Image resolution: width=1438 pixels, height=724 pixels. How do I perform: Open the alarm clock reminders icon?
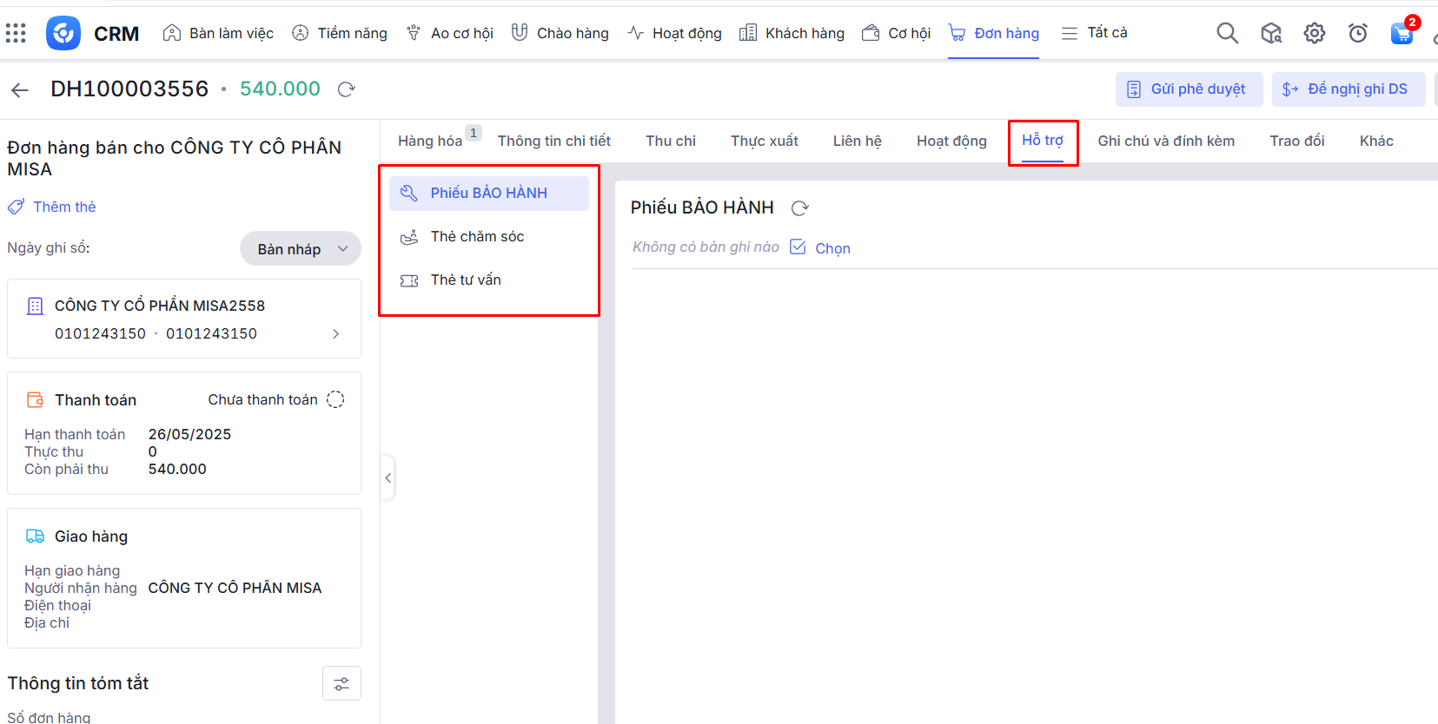pos(1357,33)
